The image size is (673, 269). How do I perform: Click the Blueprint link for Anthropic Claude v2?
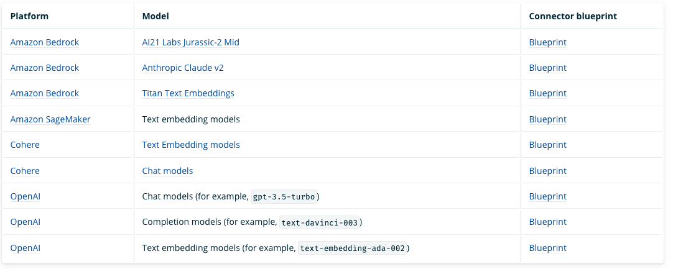pyautogui.click(x=547, y=68)
